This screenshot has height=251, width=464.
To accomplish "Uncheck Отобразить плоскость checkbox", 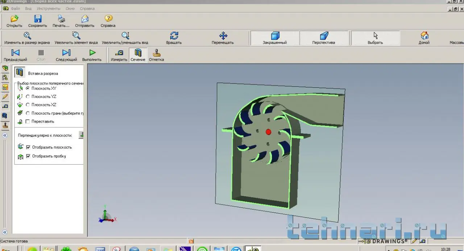I will [28, 147].
